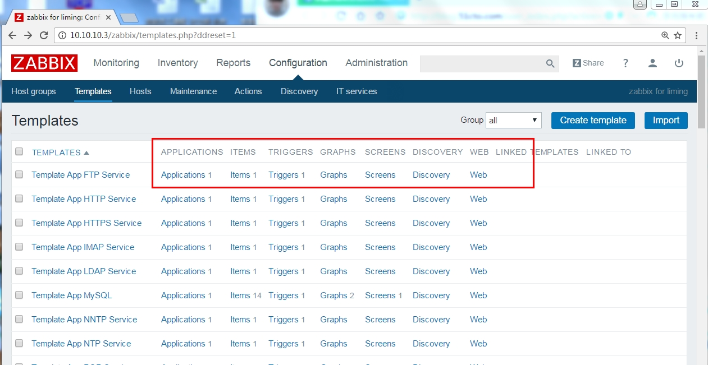Screen dimensions: 708x365
Task: Sort by the Templates column header
Action: (60, 152)
